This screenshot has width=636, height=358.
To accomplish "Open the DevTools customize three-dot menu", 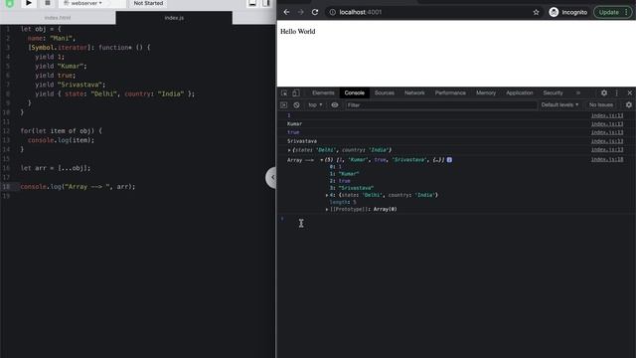I will (616, 92).
